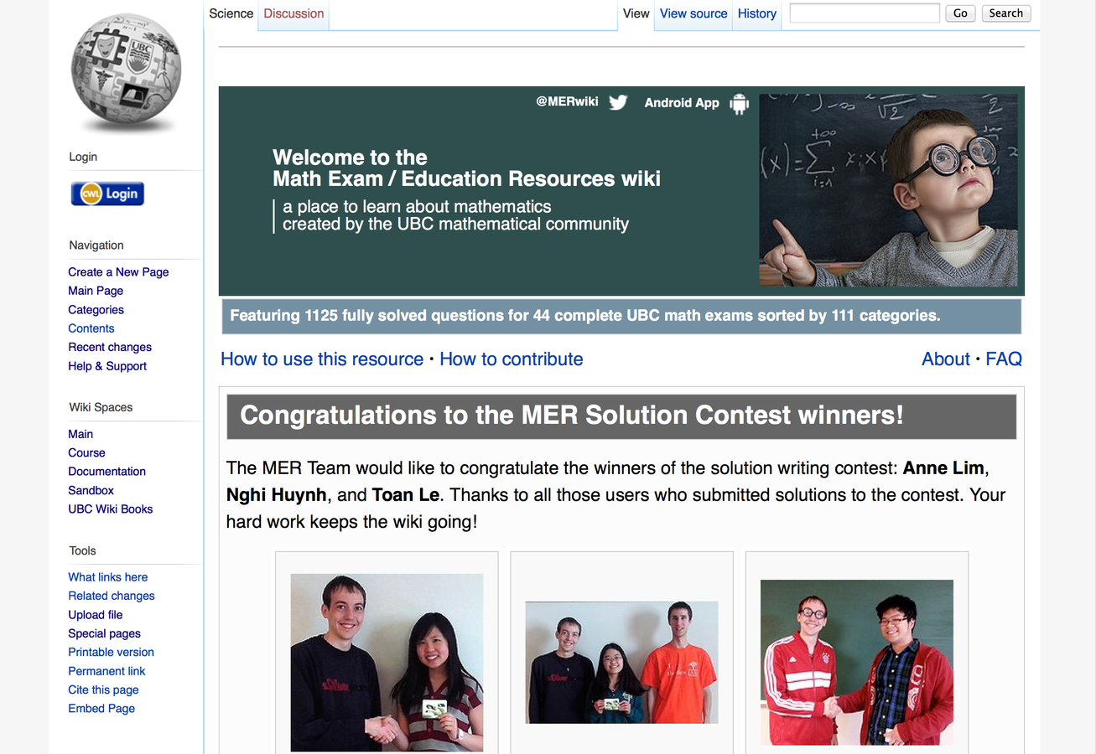Open the How to contribute link
Screen dimensions: 1096x754
coord(512,359)
